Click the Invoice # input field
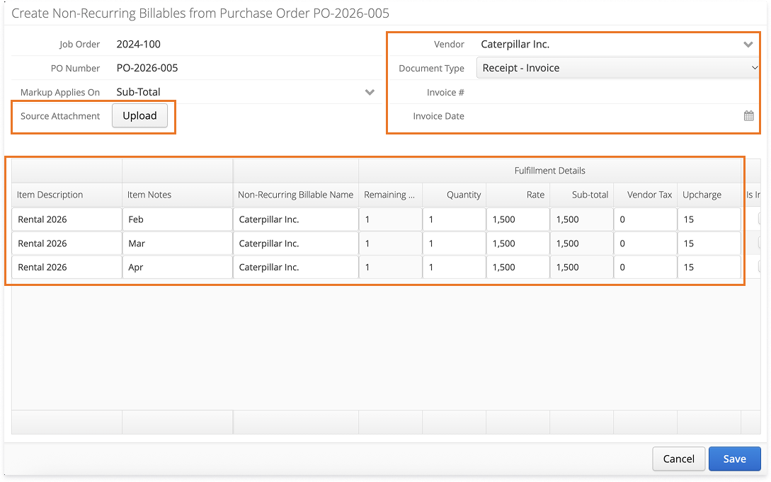Screen dimensions: 771x482 click(617, 92)
